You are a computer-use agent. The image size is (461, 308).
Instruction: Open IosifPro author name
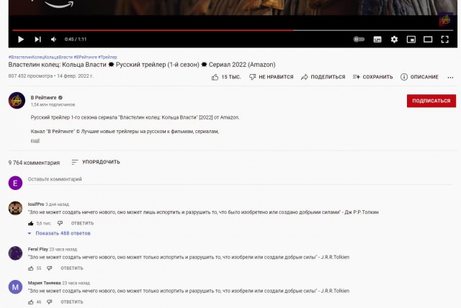tap(36, 204)
